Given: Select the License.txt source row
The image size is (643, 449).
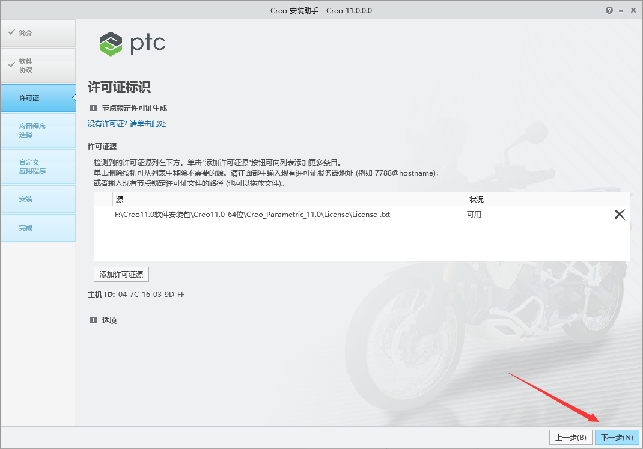Looking at the screenshot, I should 252,214.
